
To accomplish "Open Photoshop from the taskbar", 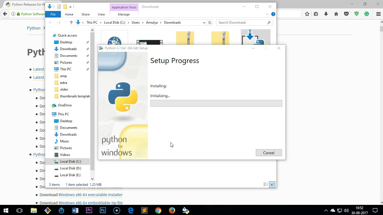I will (x=103, y=211).
